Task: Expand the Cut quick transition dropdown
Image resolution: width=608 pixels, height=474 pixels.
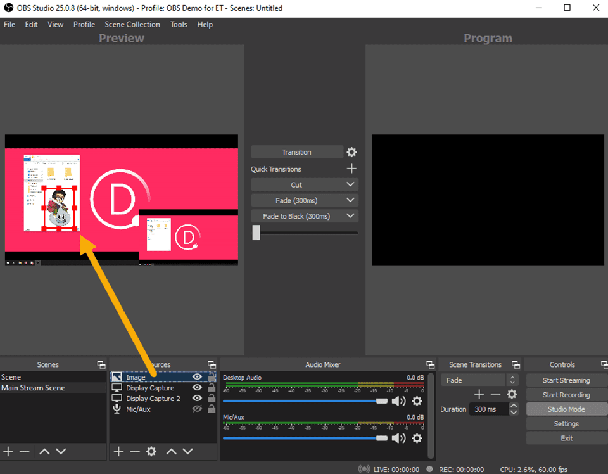Action: [351, 184]
